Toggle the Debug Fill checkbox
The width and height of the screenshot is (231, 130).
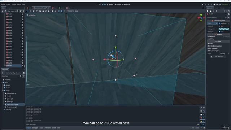click(219, 32)
